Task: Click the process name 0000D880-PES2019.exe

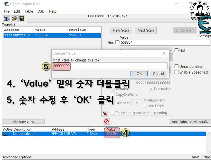Action: [x=108, y=16]
